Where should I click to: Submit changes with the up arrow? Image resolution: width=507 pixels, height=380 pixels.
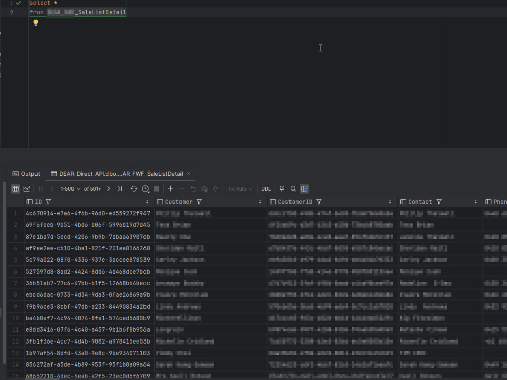[215, 188]
